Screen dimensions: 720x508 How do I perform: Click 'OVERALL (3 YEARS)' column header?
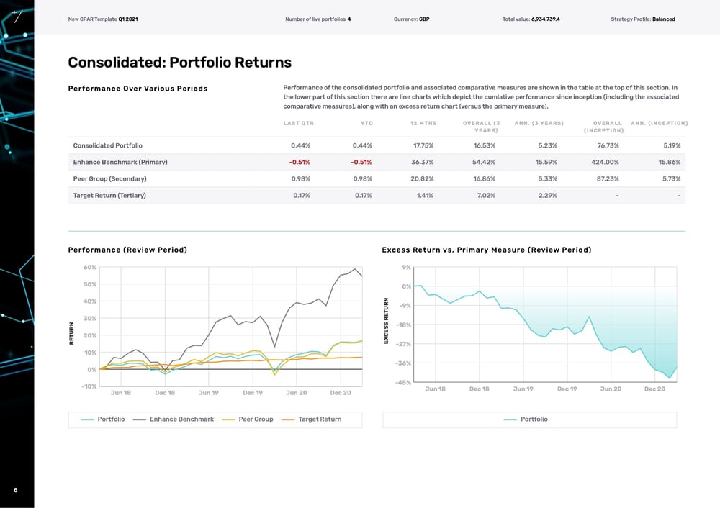[x=481, y=127]
